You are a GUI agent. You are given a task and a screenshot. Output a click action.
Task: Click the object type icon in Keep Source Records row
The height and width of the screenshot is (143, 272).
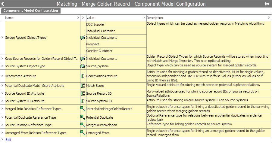83,59
